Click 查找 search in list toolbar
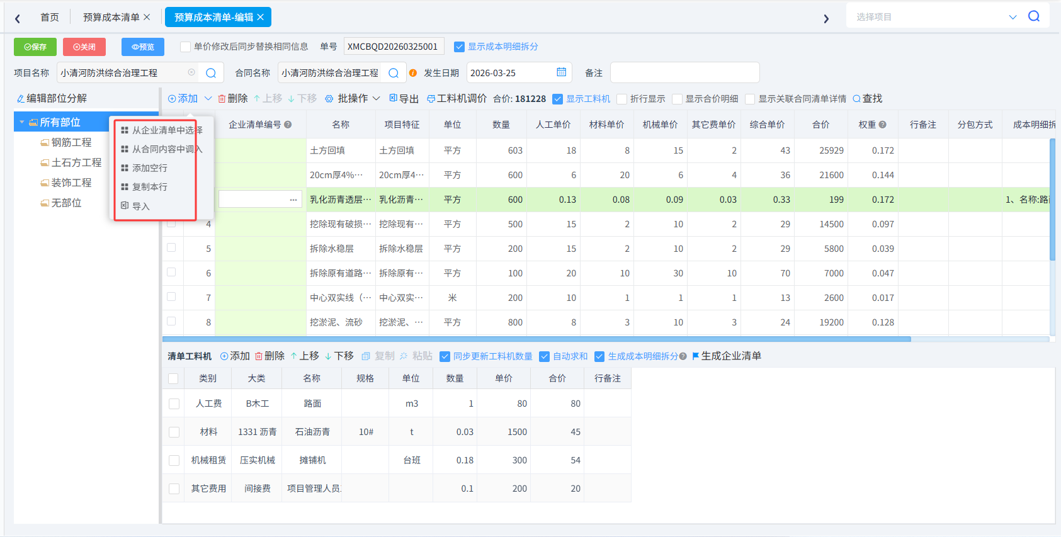The image size is (1061, 537). click(x=867, y=99)
